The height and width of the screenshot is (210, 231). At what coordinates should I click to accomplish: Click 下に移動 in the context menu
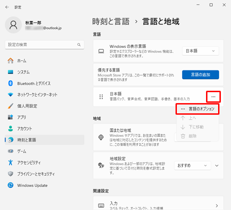coord(197,127)
